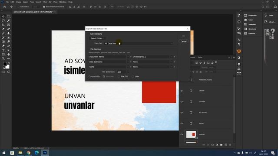This screenshot has width=278, height=156.
Task: Select the Eyedropper tool
Action: pos(3,29)
